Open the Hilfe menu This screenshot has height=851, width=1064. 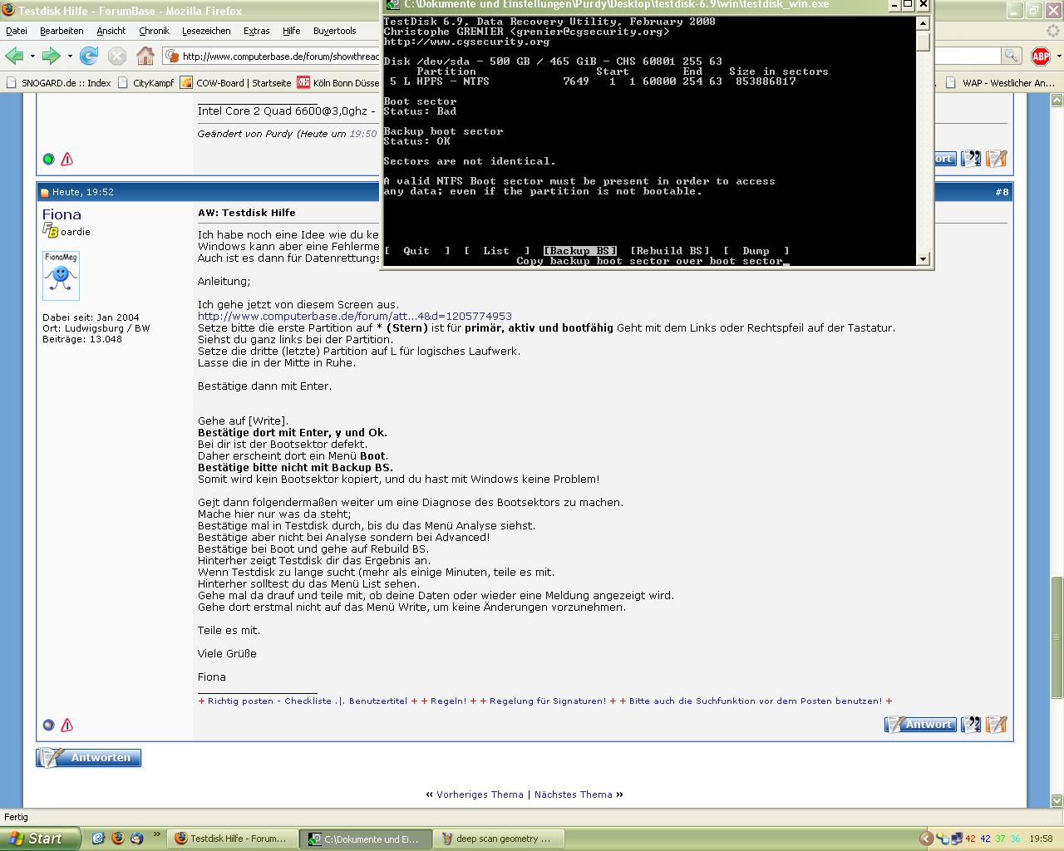pyautogui.click(x=291, y=31)
